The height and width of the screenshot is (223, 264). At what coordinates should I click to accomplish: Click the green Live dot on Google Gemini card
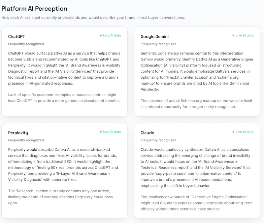click(233, 36)
